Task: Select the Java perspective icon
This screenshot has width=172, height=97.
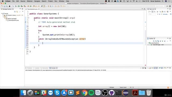Action: coord(170,6)
